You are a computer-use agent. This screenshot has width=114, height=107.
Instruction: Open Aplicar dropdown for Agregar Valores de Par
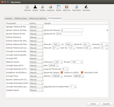tap(36, 27)
